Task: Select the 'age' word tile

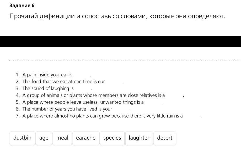Action: [x=44, y=138]
